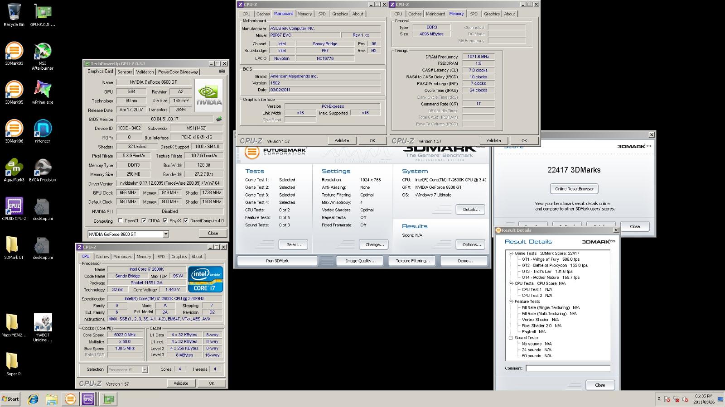Click Close in the Result Details window

coord(600,385)
